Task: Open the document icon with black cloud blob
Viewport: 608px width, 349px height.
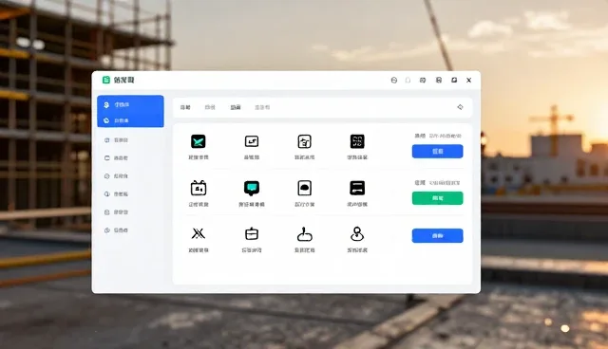Action: click(x=304, y=188)
